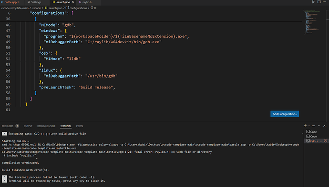Click the "osx" key on line 51

[x=45, y=53]
